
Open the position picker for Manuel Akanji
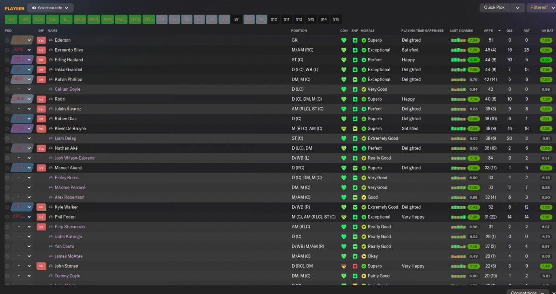tap(22, 168)
